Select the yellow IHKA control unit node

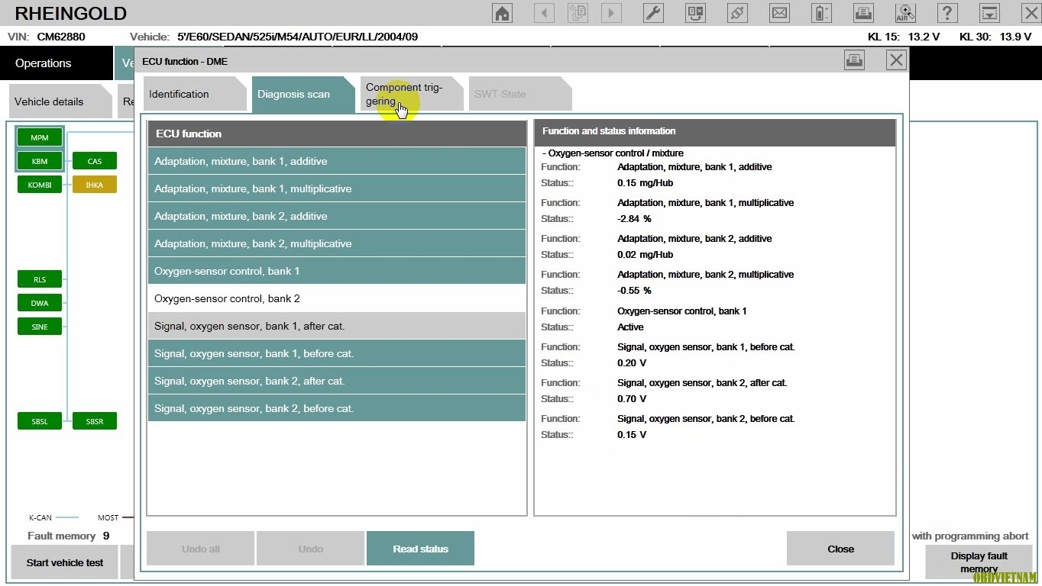[x=95, y=185]
